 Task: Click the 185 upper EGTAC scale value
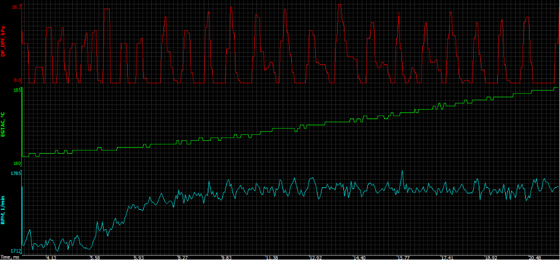[16, 90]
